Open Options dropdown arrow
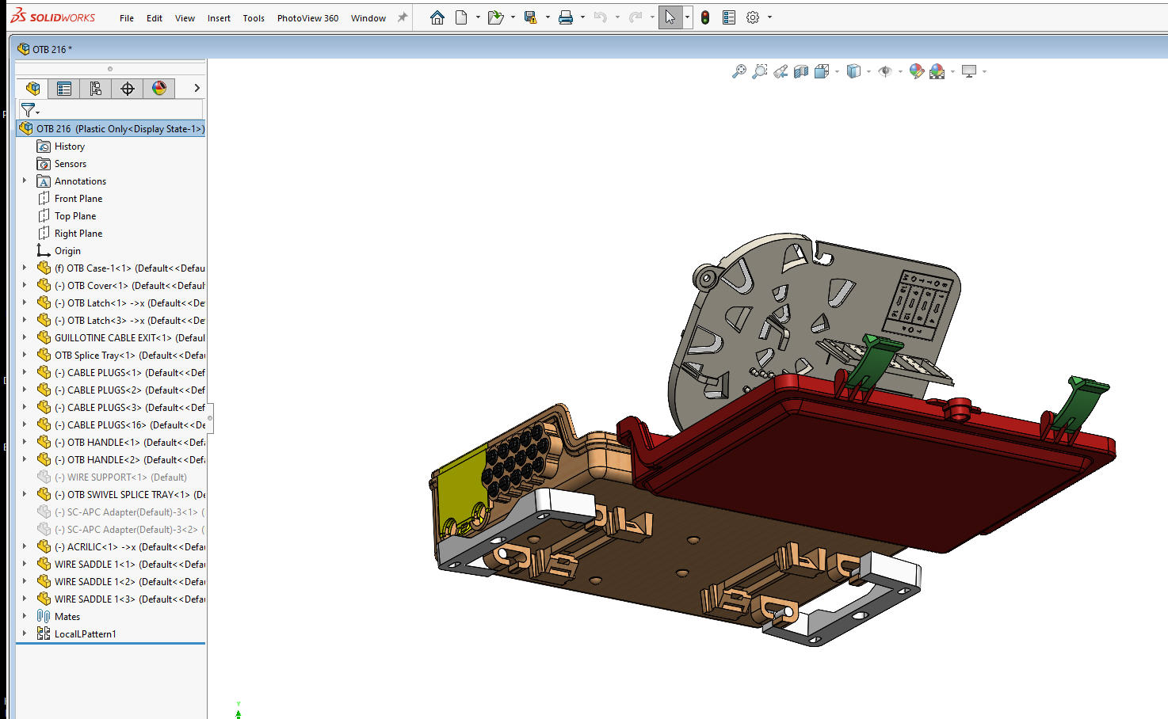Image resolution: width=1168 pixels, height=719 pixels. coord(769,17)
